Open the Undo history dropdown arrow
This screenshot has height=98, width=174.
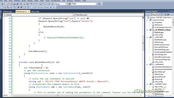point(33,4)
